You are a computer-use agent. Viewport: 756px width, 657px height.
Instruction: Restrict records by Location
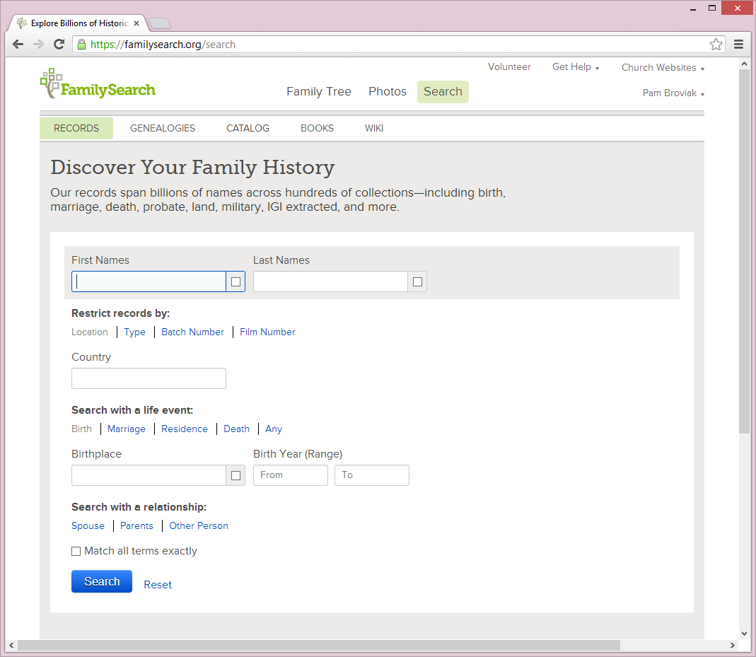(x=90, y=332)
